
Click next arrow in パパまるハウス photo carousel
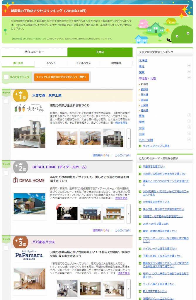coord(128,289)
